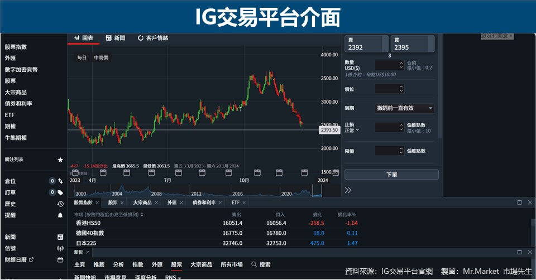This screenshot has height=280, width=536.
Task: Sort markets by 按熱門程度 sort arrow
Action: 142,215
